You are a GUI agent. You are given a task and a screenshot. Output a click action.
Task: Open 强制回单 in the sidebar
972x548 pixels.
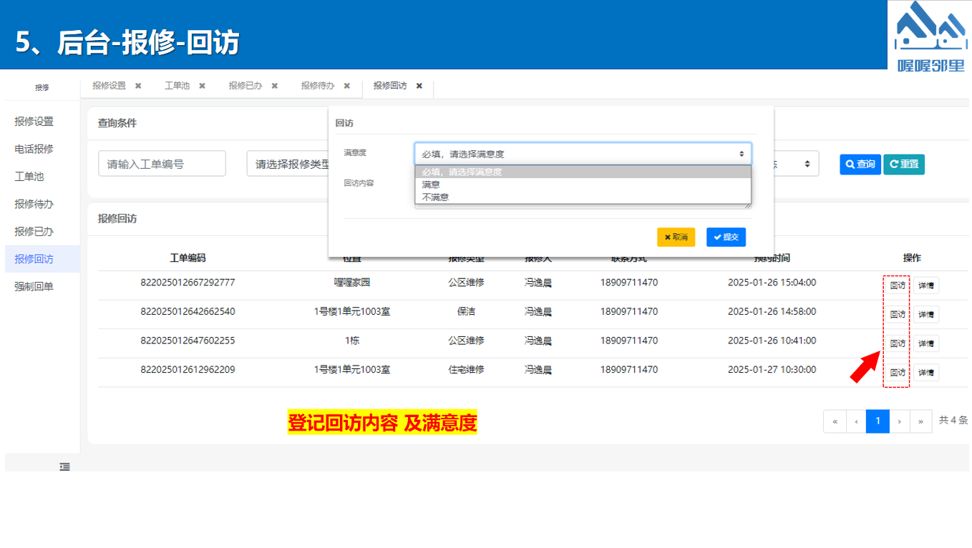tap(34, 286)
